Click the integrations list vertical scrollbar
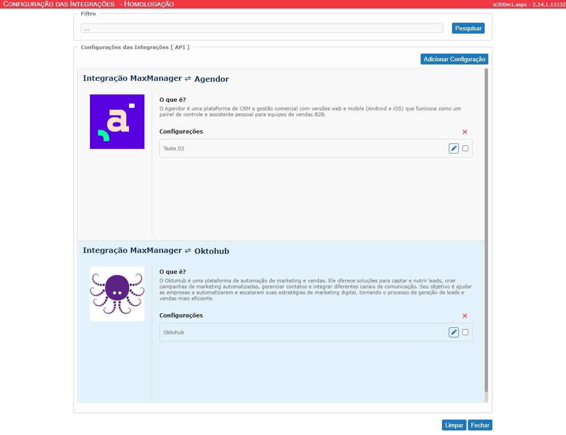This screenshot has height=435, width=566. point(486,230)
